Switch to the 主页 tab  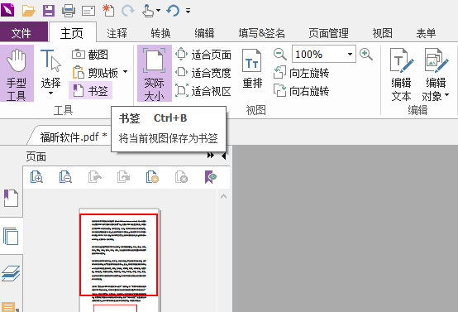[72, 33]
